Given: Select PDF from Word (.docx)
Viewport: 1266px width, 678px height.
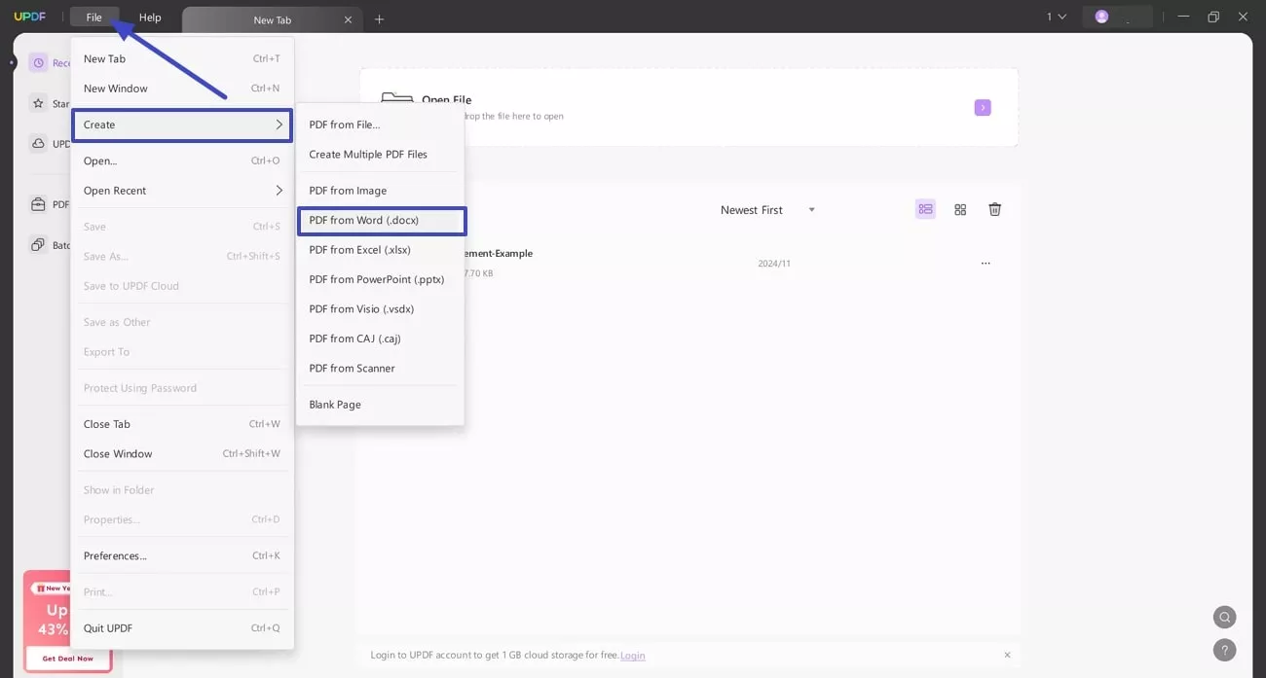Looking at the screenshot, I should [381, 220].
